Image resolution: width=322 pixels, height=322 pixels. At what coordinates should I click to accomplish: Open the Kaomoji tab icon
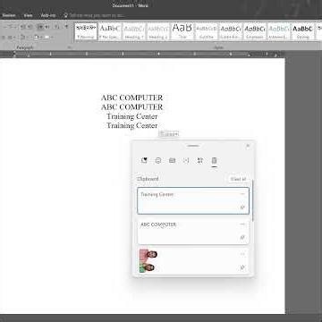pos(186,160)
